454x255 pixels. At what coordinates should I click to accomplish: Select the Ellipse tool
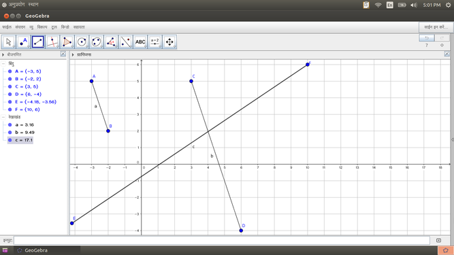pos(97,42)
